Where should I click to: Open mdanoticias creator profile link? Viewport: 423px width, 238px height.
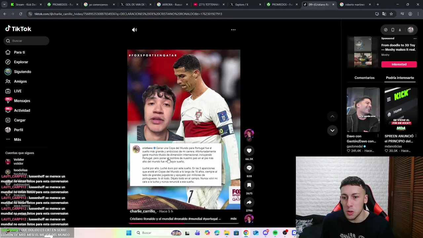tap(393, 146)
